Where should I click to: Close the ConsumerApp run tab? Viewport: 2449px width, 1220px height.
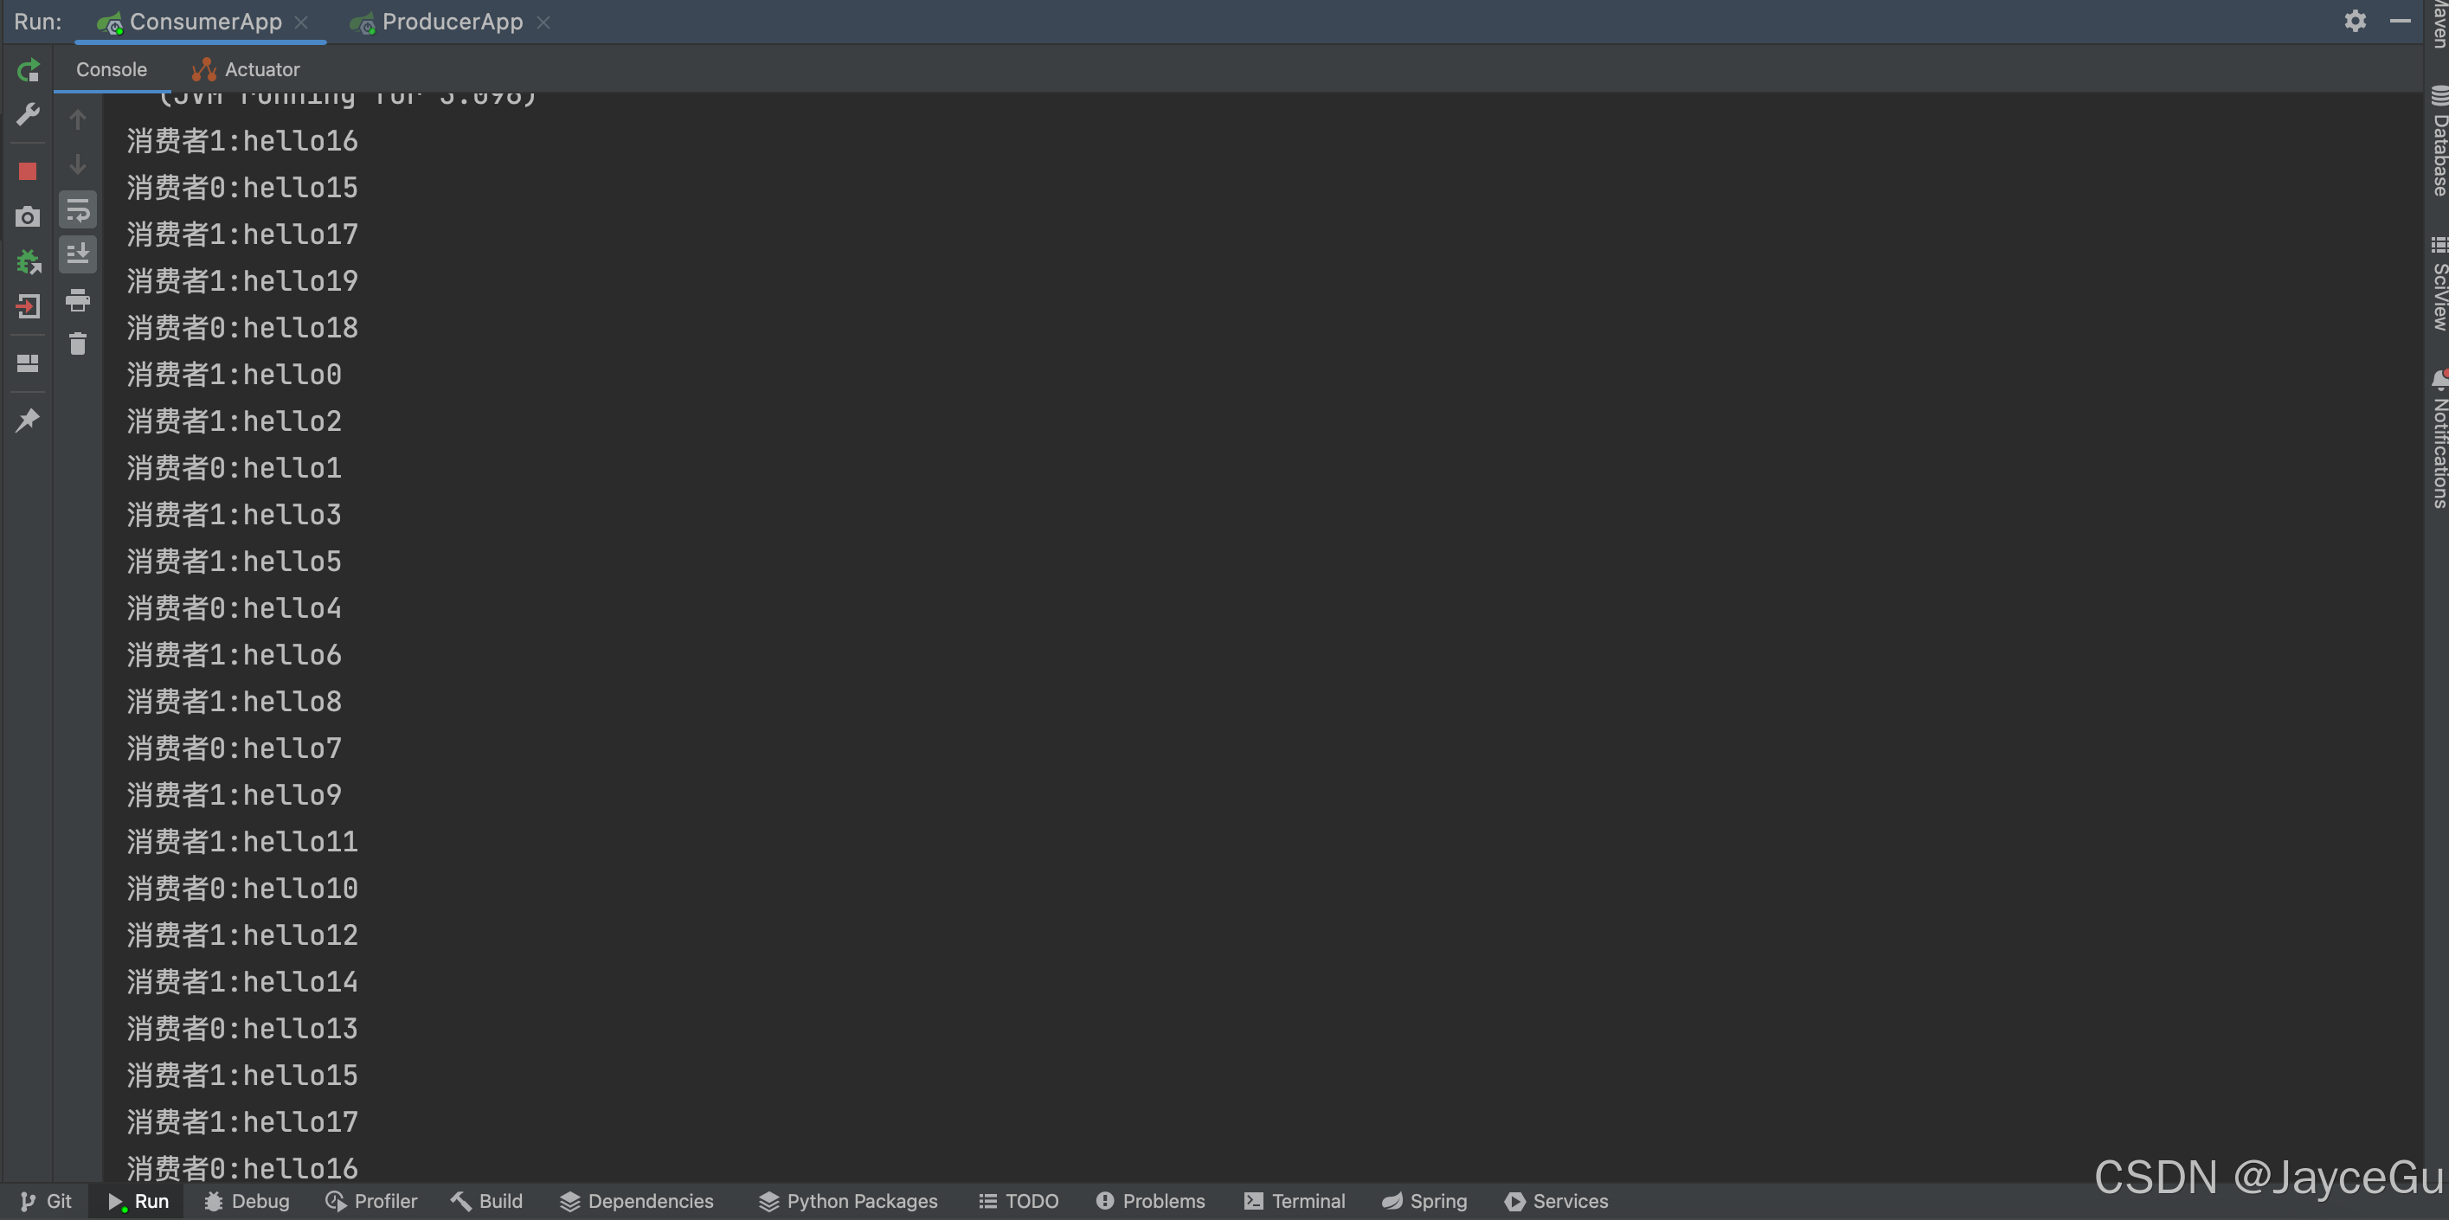pyautogui.click(x=301, y=22)
